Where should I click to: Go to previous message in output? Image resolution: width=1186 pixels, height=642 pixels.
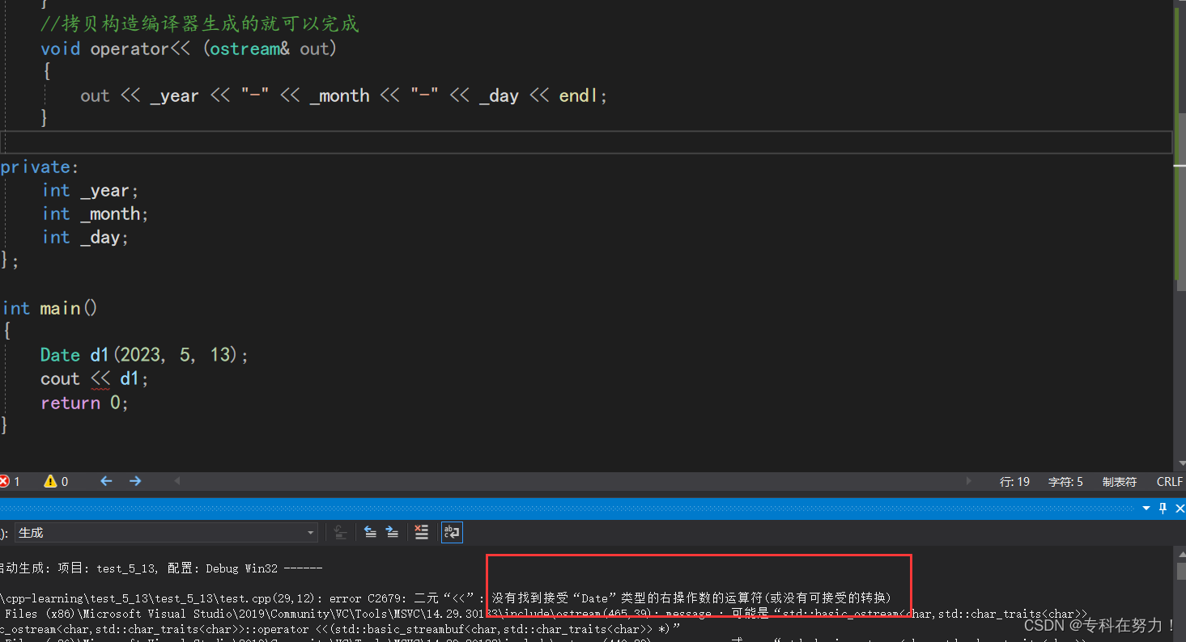[x=370, y=532]
